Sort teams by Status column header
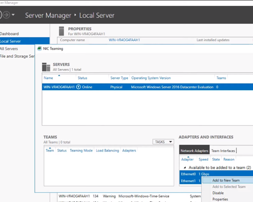 click(x=62, y=150)
